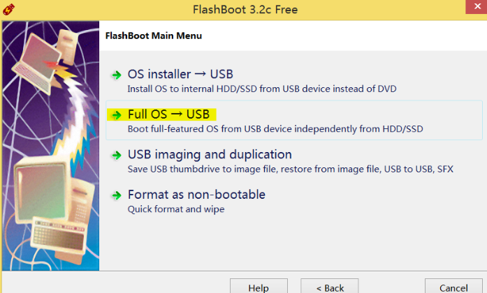Click 'Quick format and wipe' description text
The width and height of the screenshot is (487, 293).
coord(176,209)
